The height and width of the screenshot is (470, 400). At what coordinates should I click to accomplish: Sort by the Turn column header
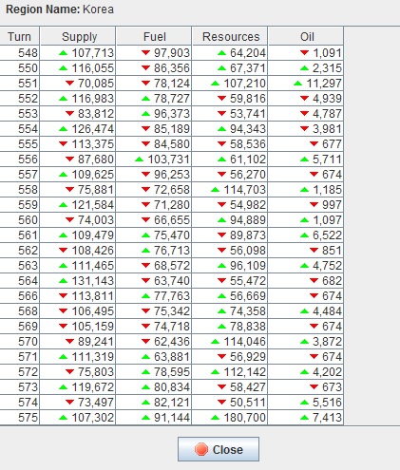19,36
